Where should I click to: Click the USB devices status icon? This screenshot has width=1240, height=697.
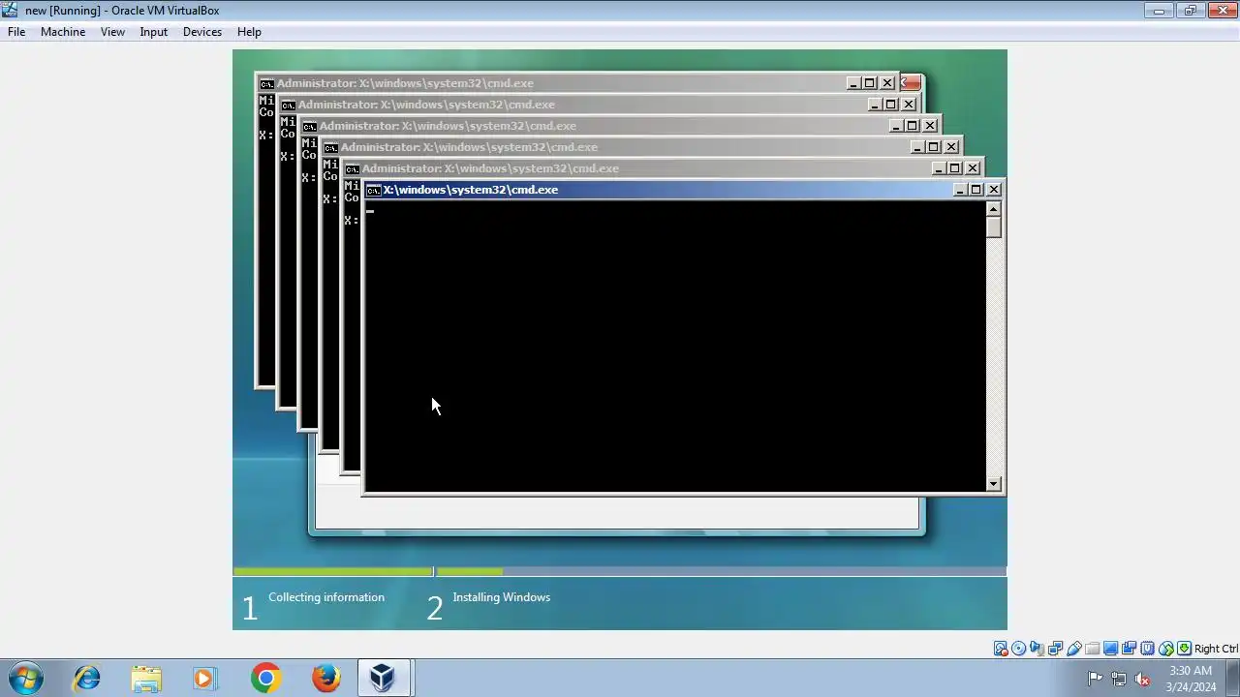tap(1073, 649)
